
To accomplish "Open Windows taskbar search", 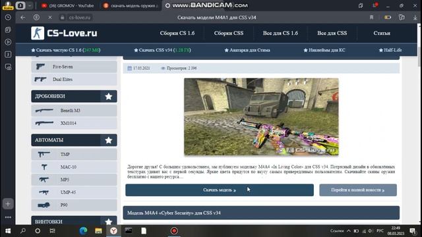I will [23, 231].
